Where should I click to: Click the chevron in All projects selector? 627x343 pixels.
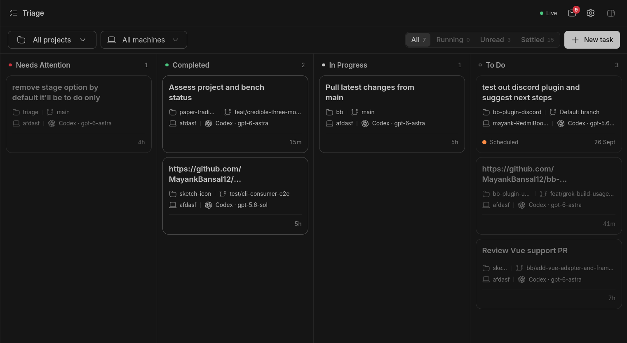click(x=83, y=40)
